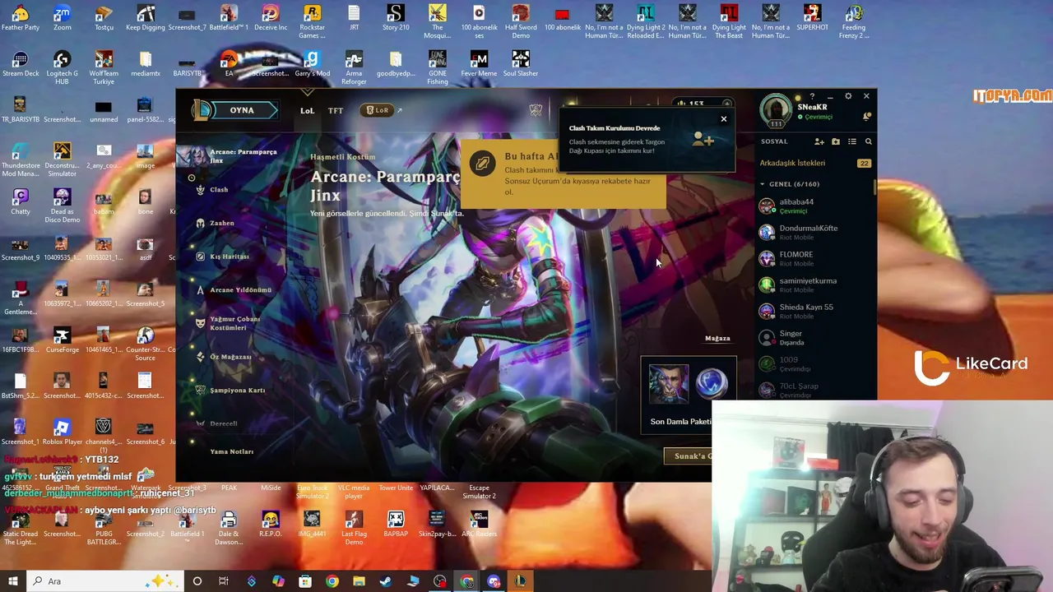The height and width of the screenshot is (592, 1053).
Task: Click the SNeaKR profile avatar
Action: pos(776,109)
